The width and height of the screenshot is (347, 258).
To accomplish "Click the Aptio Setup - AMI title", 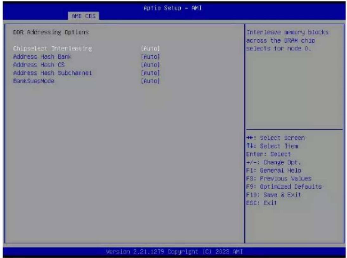I will pyautogui.click(x=173, y=8).
